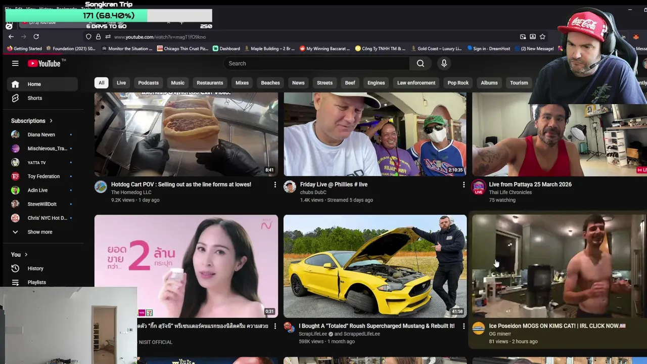Select the News filter chip
This screenshot has height=364, width=647.
298,83
